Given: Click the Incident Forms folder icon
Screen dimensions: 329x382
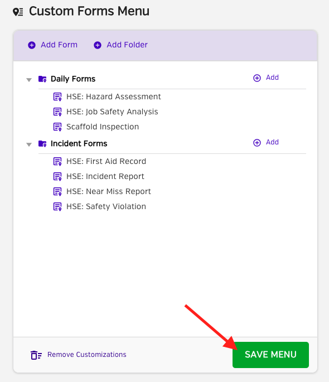Looking at the screenshot, I should (42, 144).
